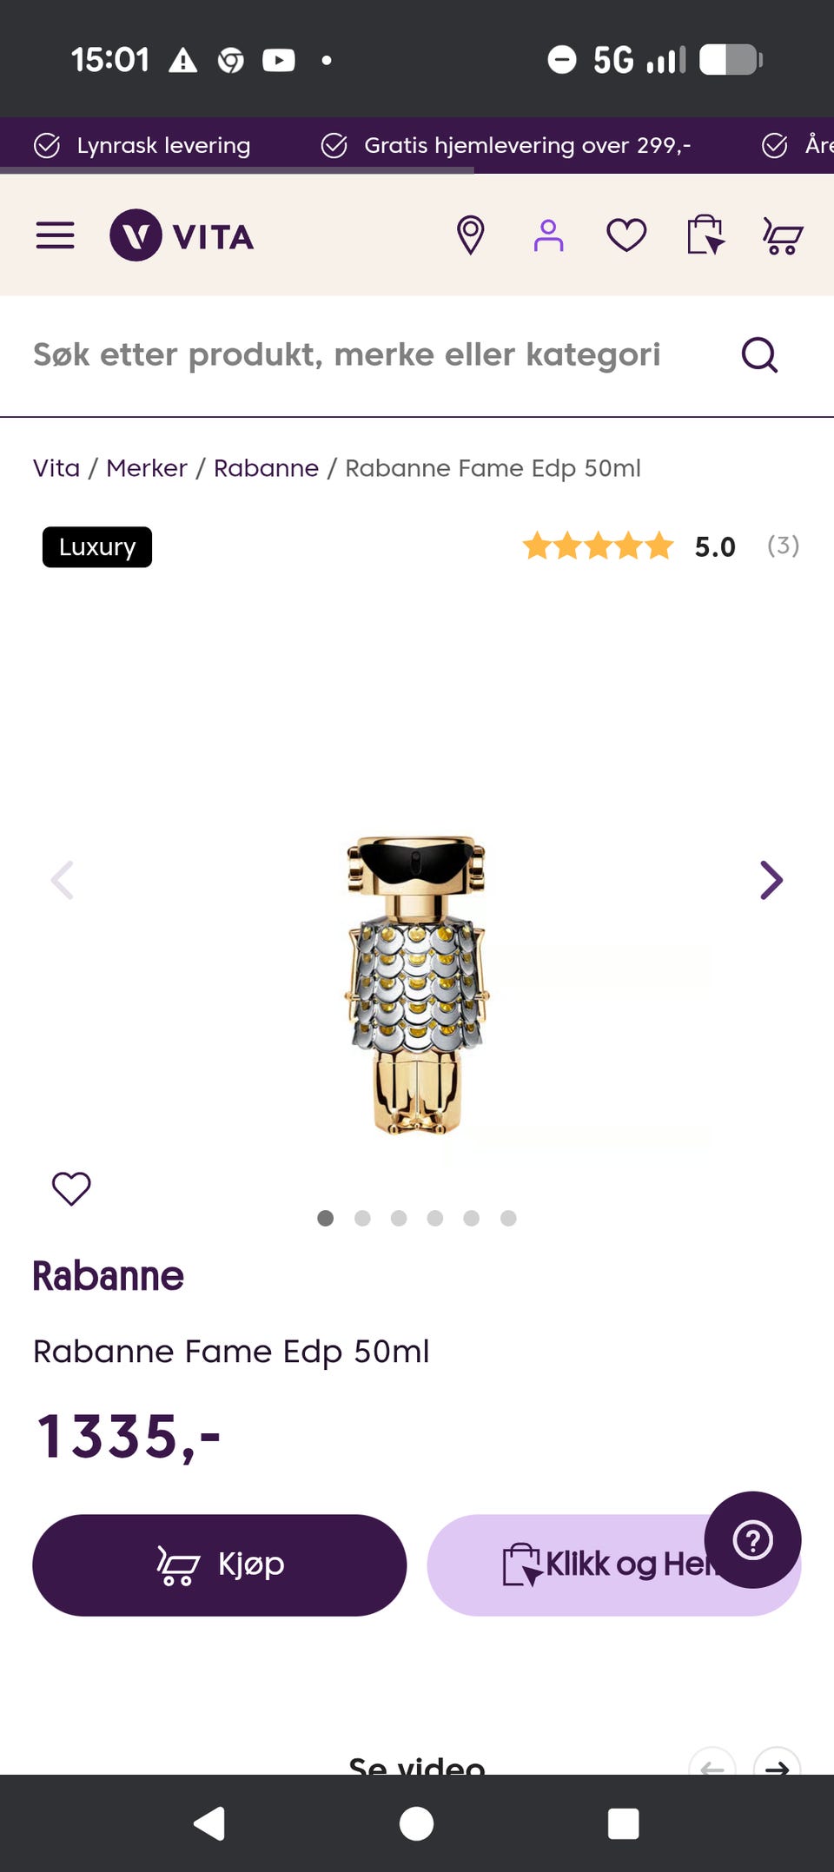Image resolution: width=834 pixels, height=1872 pixels.
Task: Open the user account icon
Action: pos(548,235)
